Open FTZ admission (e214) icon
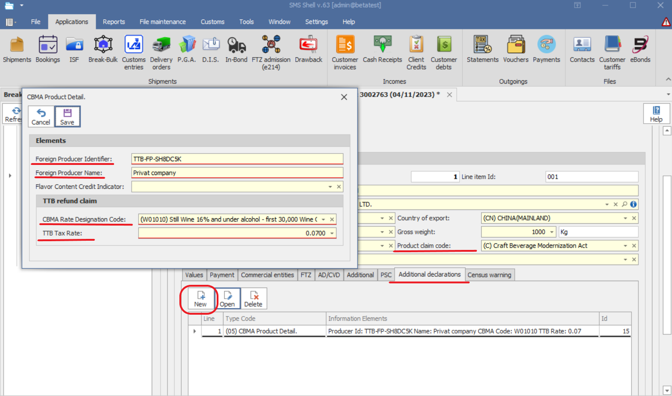672x396 pixels. 271,53
